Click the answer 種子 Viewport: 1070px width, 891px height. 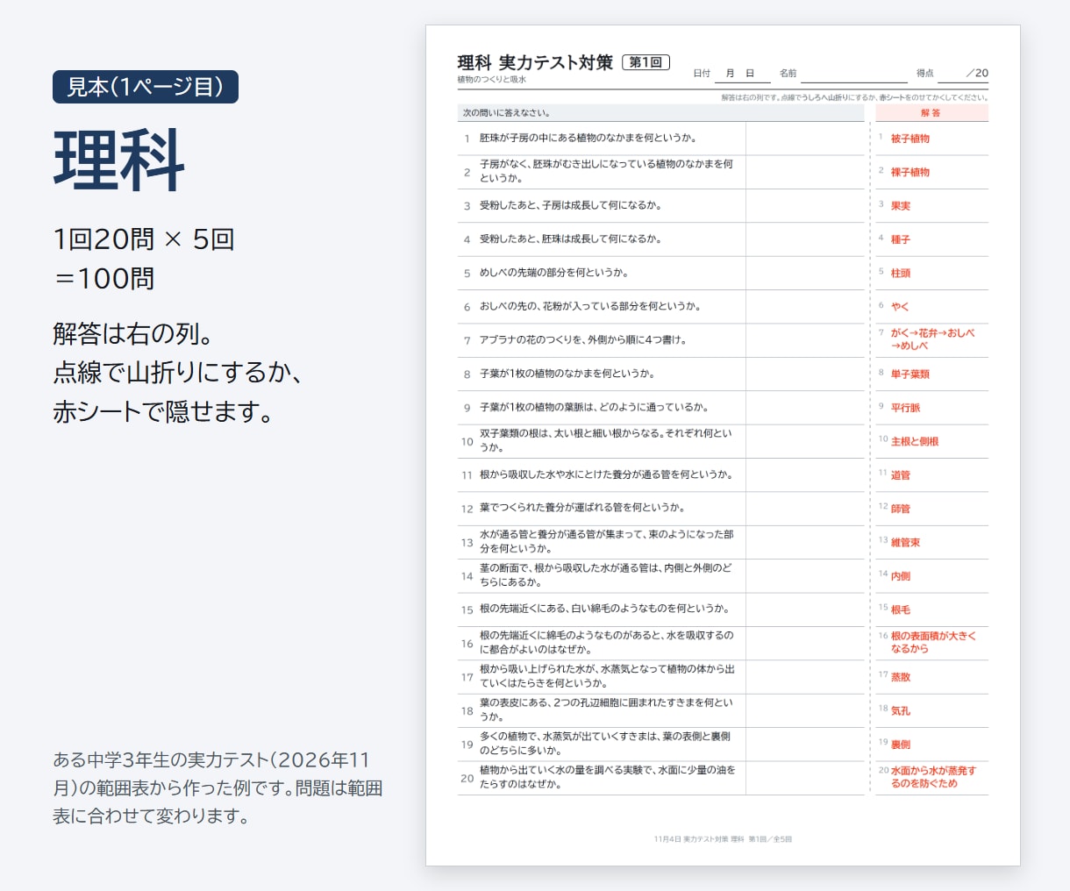pos(901,239)
